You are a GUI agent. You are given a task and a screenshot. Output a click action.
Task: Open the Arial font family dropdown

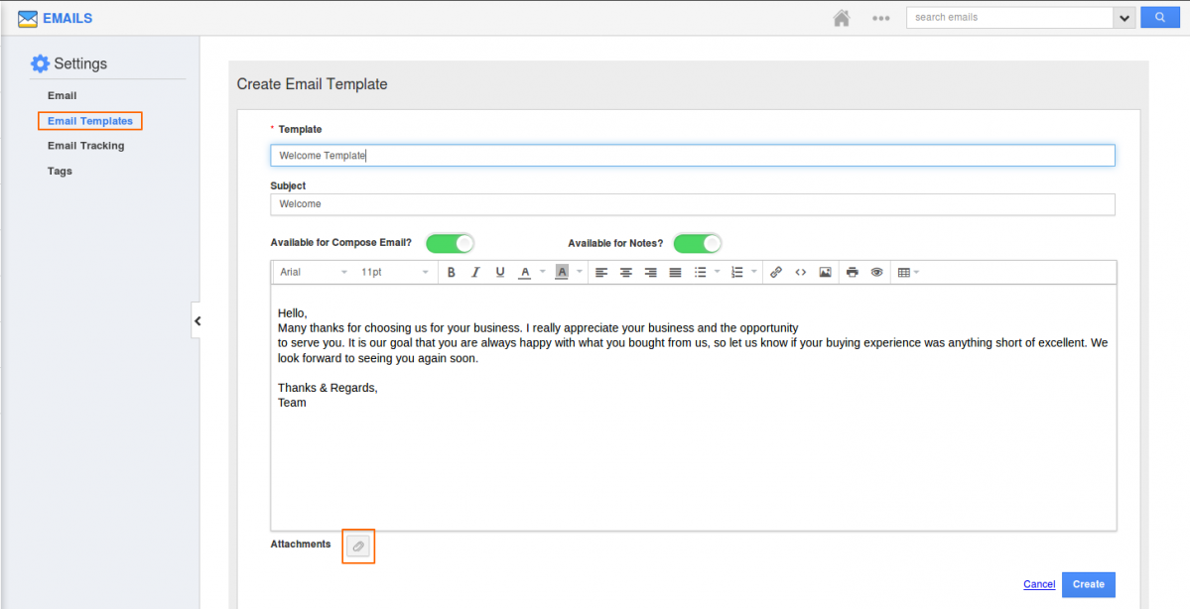[x=314, y=272]
